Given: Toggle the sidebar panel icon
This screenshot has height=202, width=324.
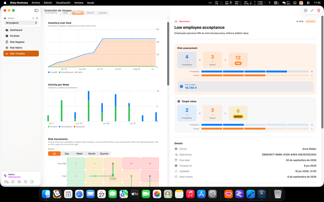Looking at the screenshot, I should tap(36, 11).
